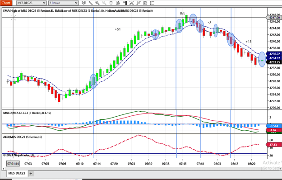Open the 5 Renko interval dropdown

click(64, 3)
